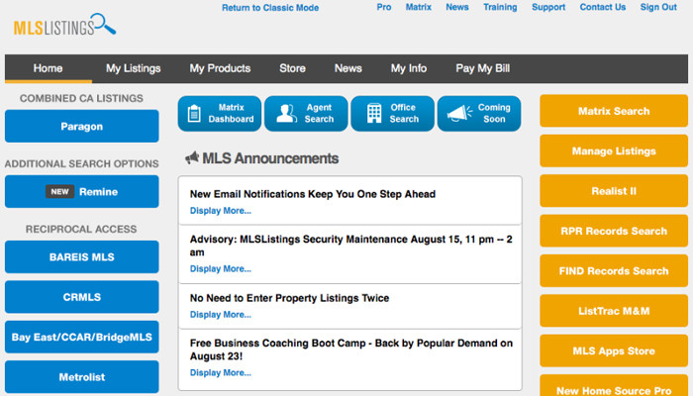The image size is (693, 396).
Task: Click the News link in top header
Action: (457, 7)
